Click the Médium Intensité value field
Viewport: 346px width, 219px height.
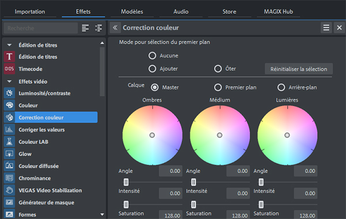[238, 193]
